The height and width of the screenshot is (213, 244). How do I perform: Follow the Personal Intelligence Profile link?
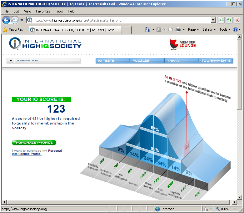pos(37,152)
